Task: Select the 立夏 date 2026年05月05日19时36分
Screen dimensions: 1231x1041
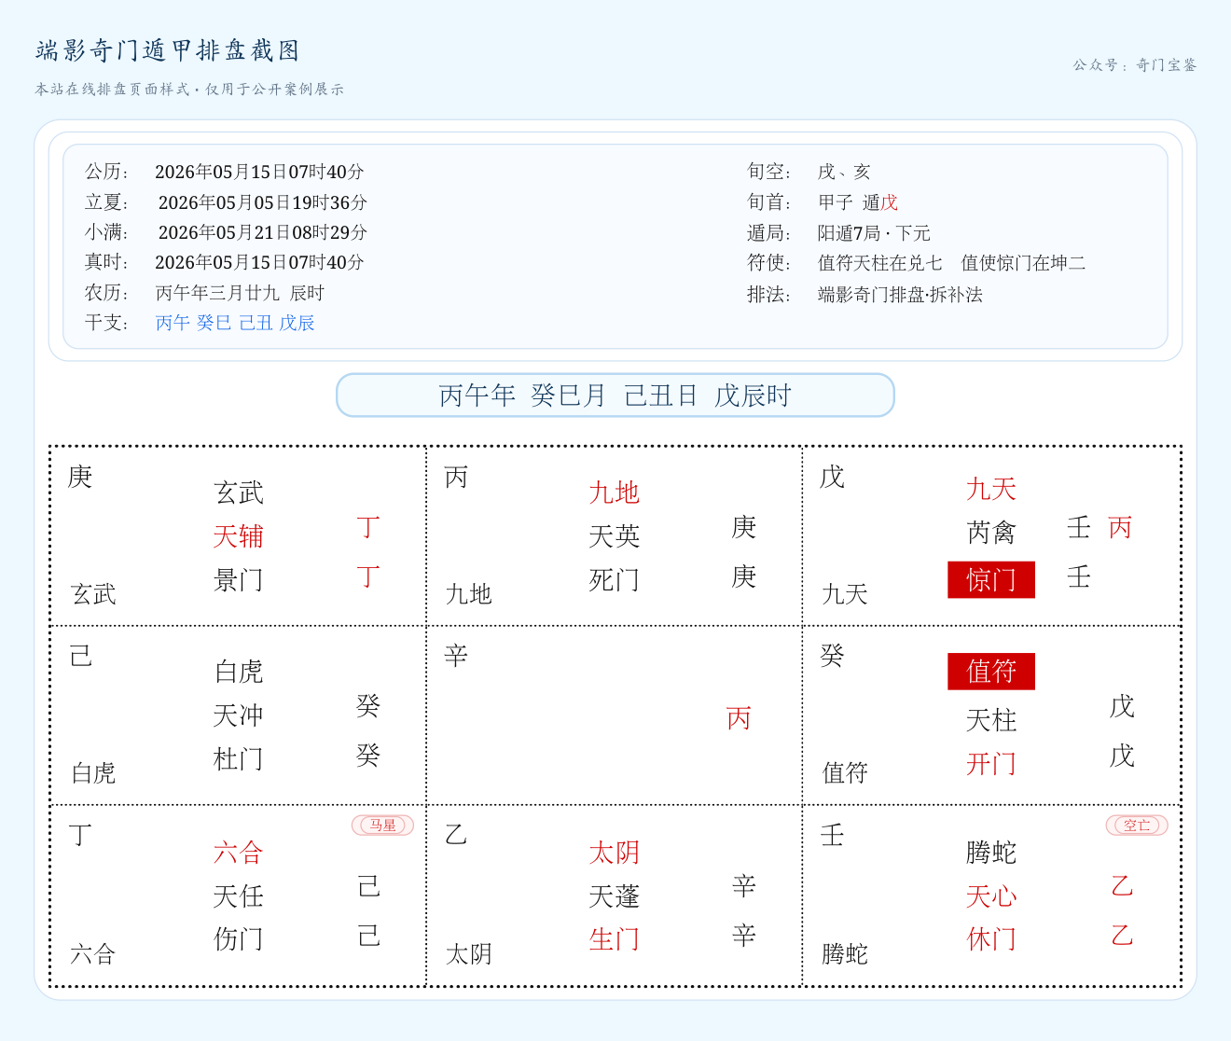Action: [263, 202]
